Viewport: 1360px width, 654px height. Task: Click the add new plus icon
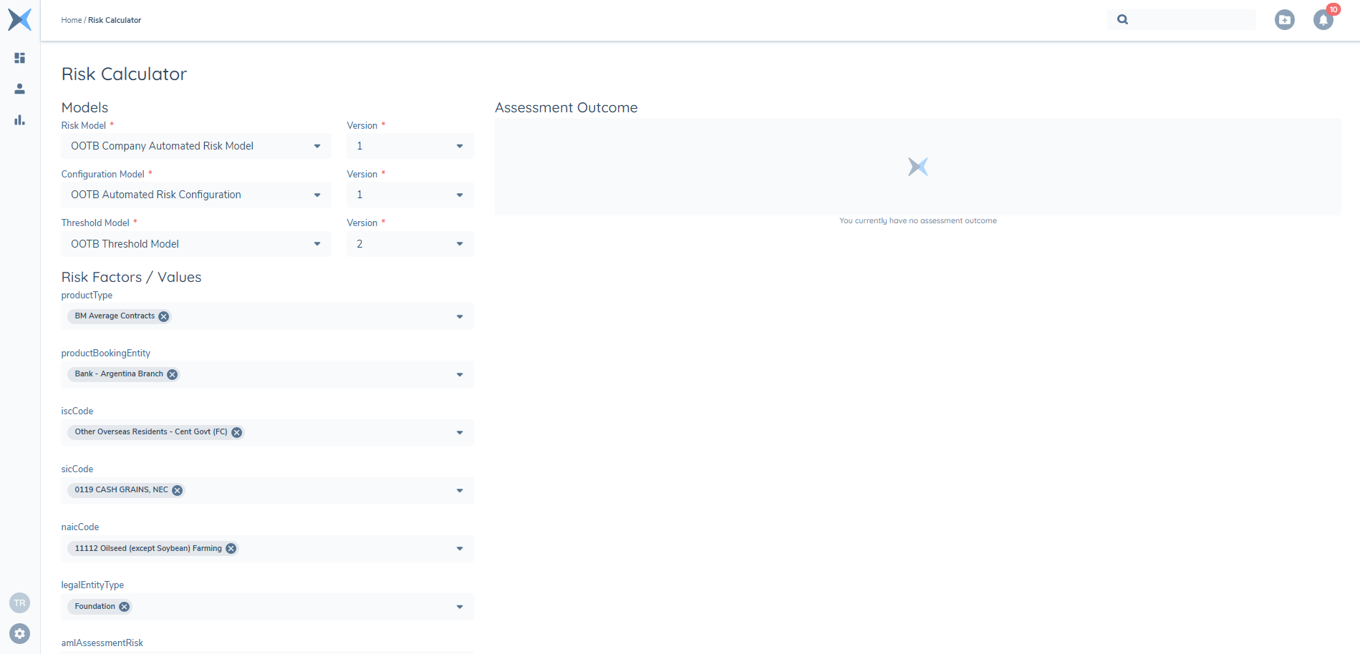coord(1284,20)
